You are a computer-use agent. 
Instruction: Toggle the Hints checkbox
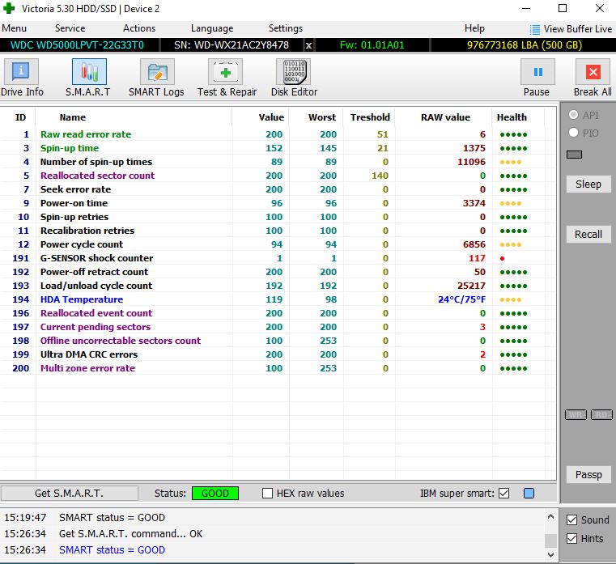572,538
